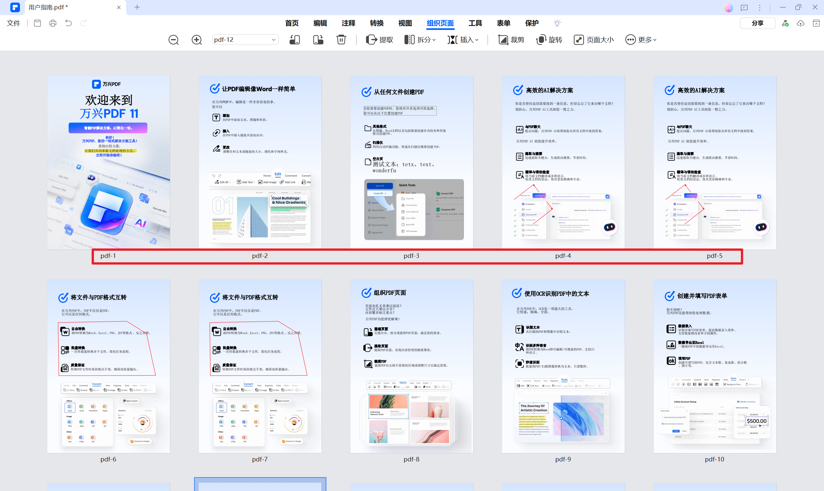Click the delete page trash icon

click(x=341, y=40)
